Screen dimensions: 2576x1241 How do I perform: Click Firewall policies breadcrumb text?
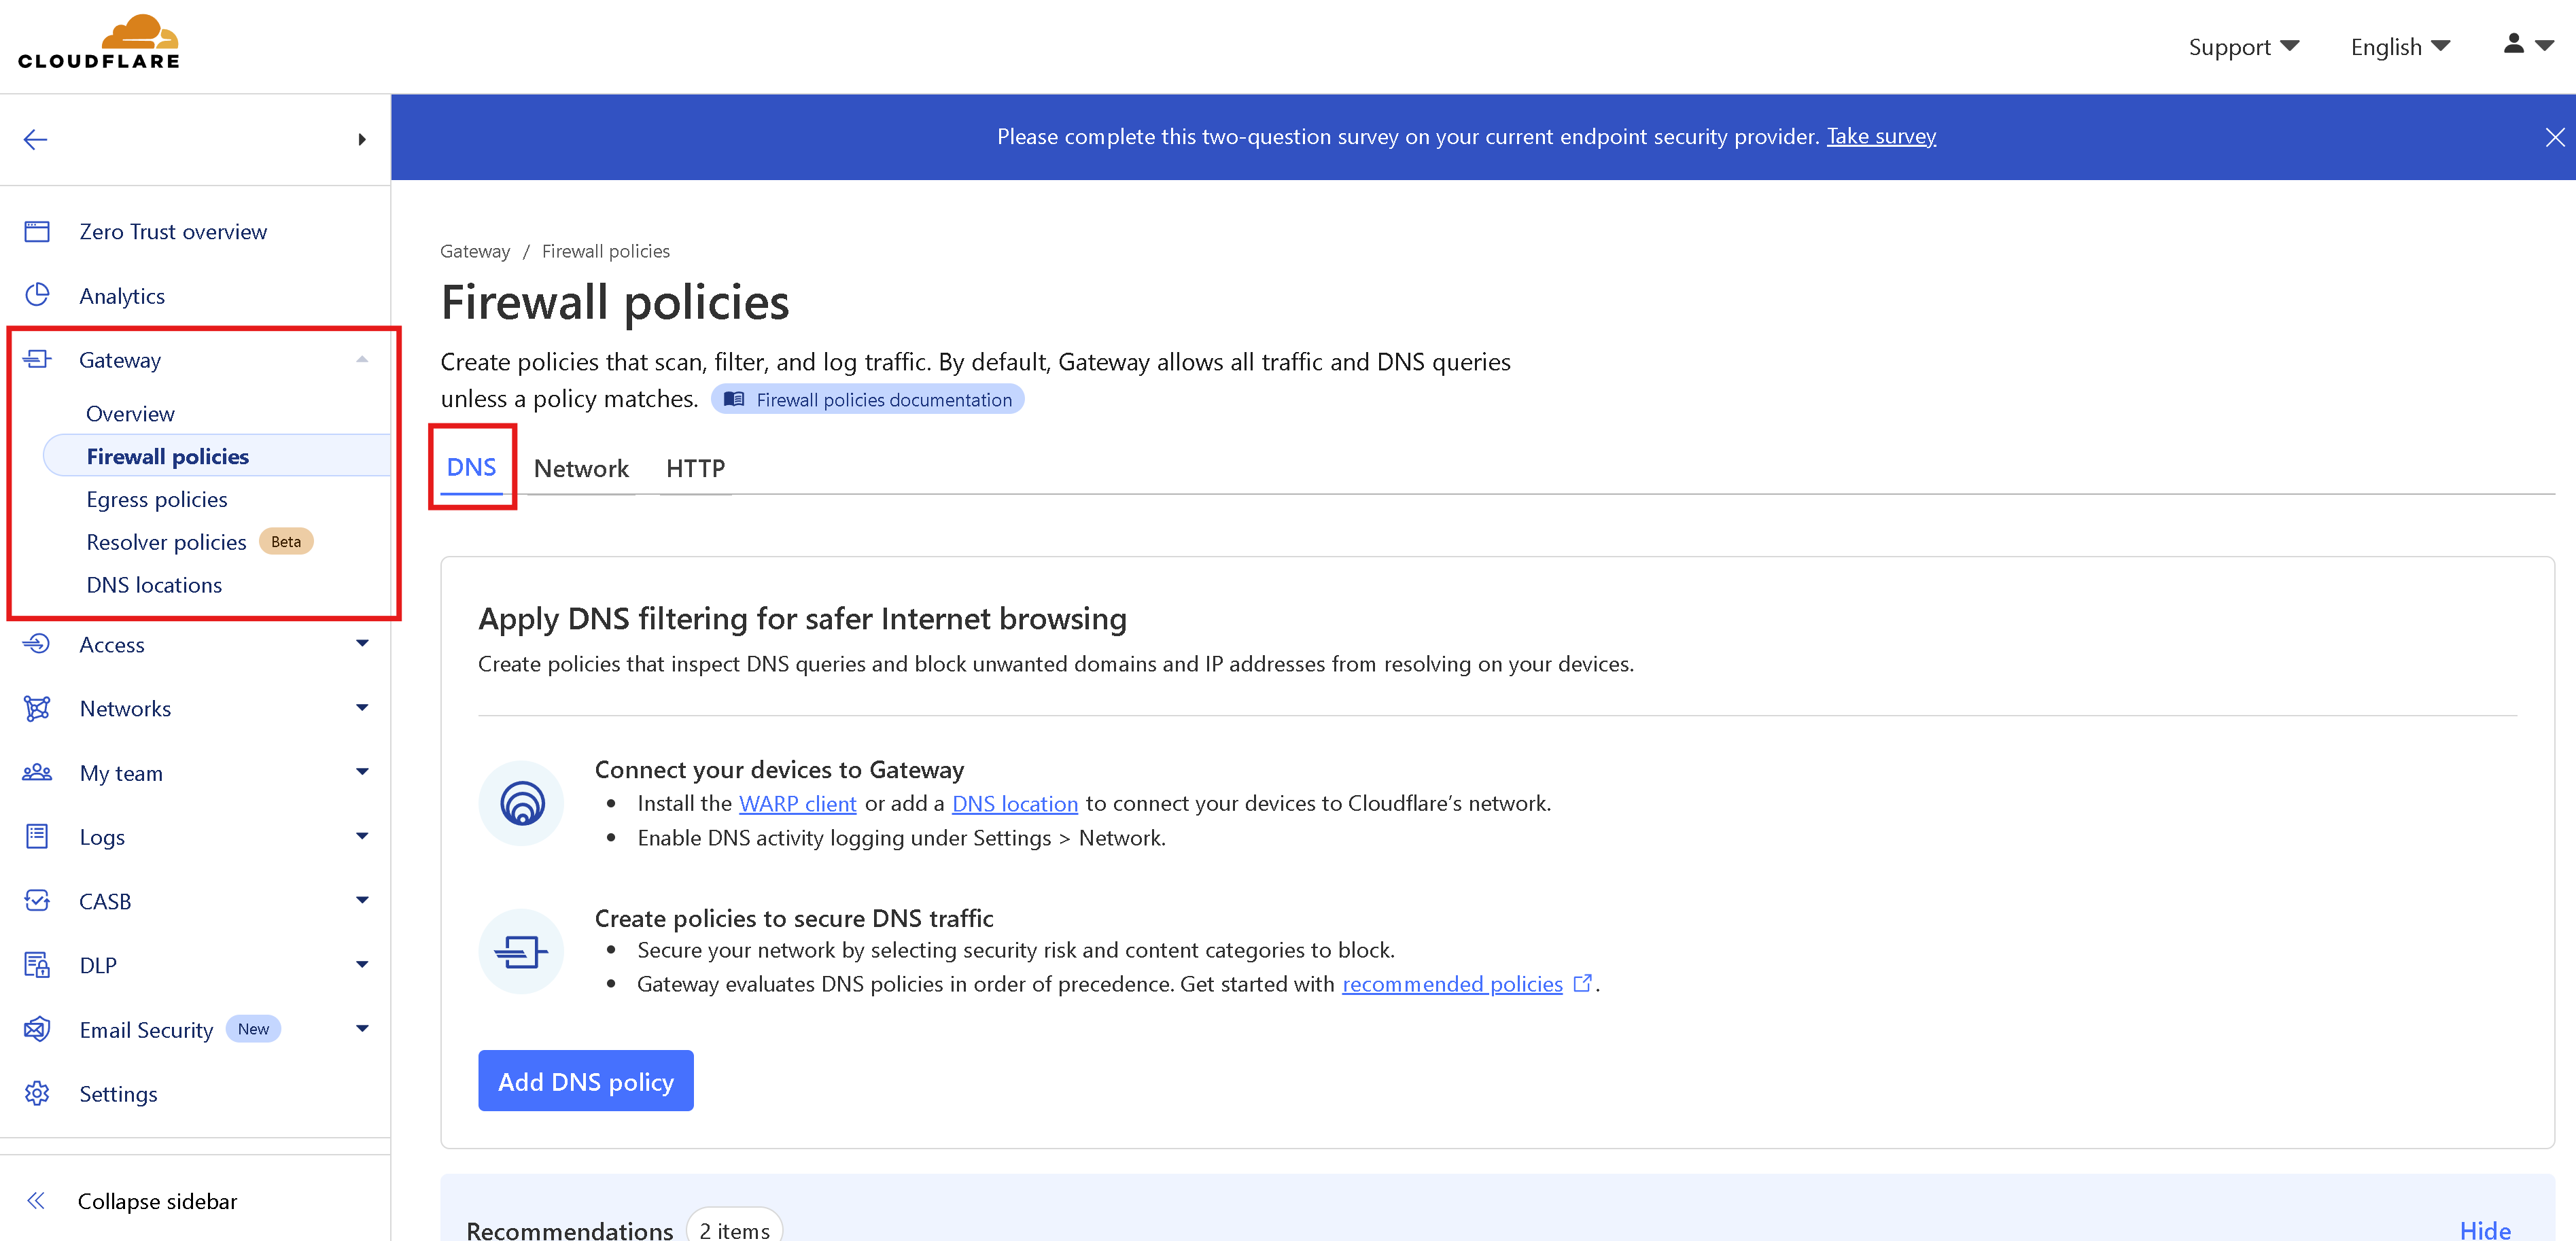[x=605, y=251]
